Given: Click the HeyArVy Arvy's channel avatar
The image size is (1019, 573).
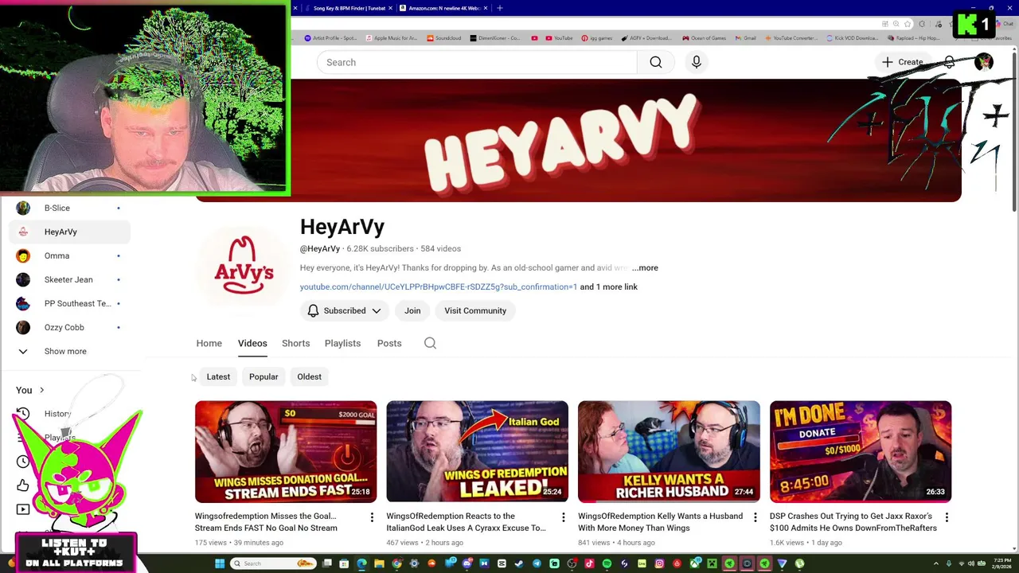Looking at the screenshot, I should coord(244,267).
